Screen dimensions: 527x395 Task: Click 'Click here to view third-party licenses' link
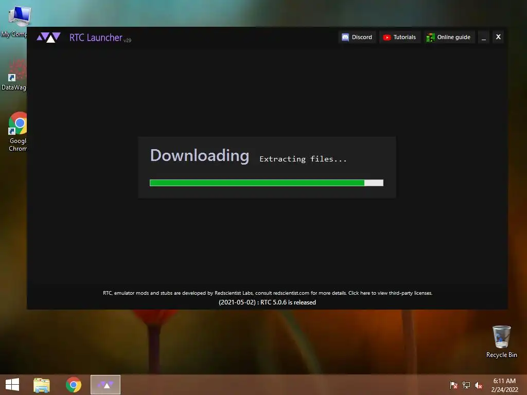(390, 293)
